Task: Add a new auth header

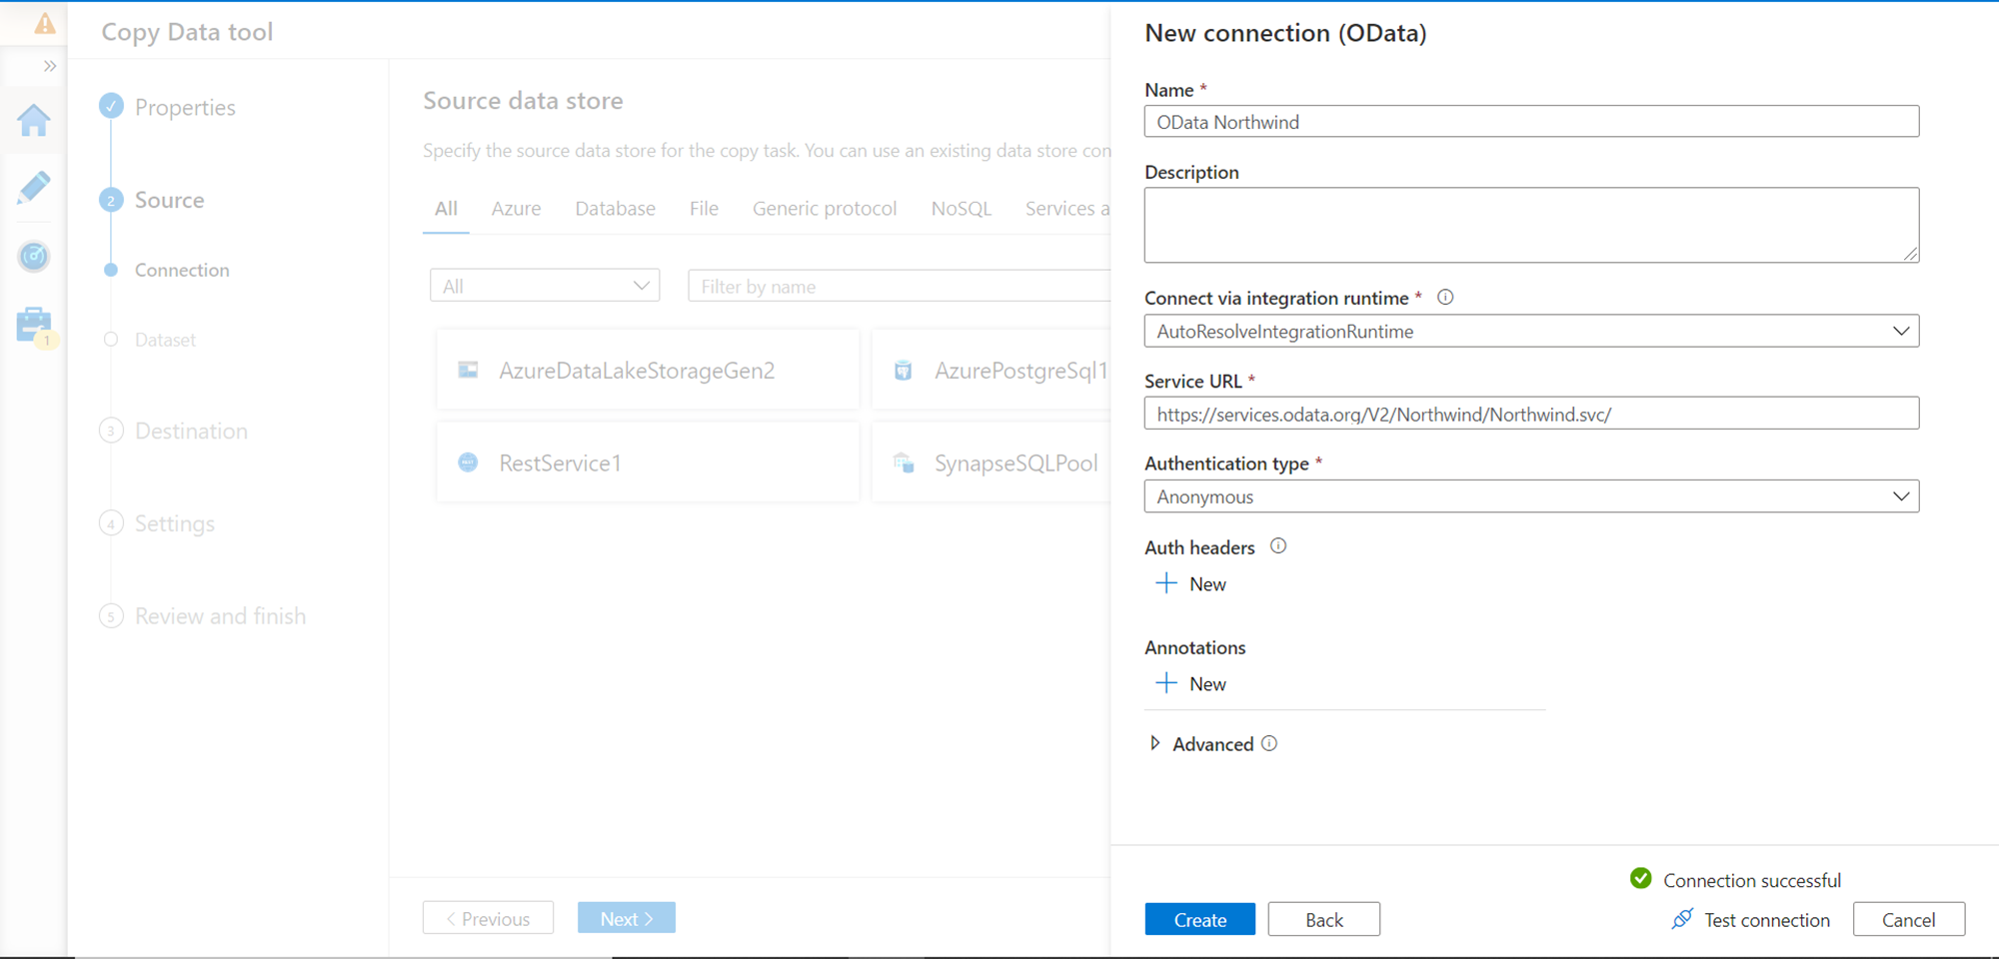Action: click(x=1191, y=584)
